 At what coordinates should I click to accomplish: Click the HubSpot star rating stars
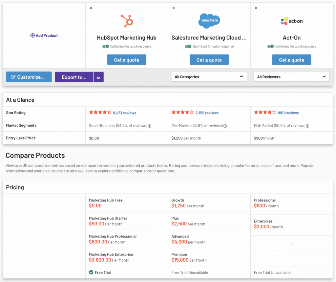pyautogui.click(x=100, y=112)
